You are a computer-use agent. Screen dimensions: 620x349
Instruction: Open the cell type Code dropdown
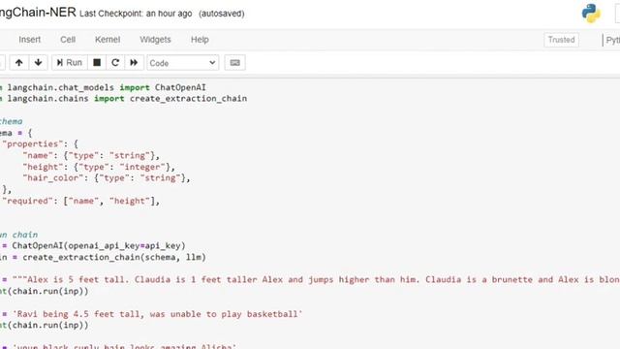click(x=183, y=63)
